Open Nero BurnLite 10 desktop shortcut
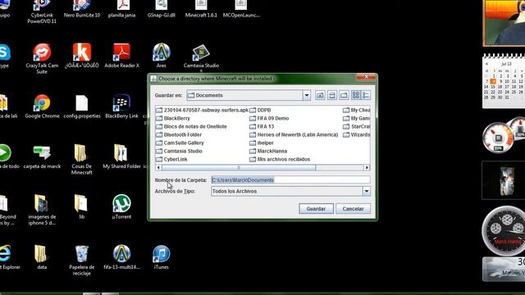 coord(82,9)
